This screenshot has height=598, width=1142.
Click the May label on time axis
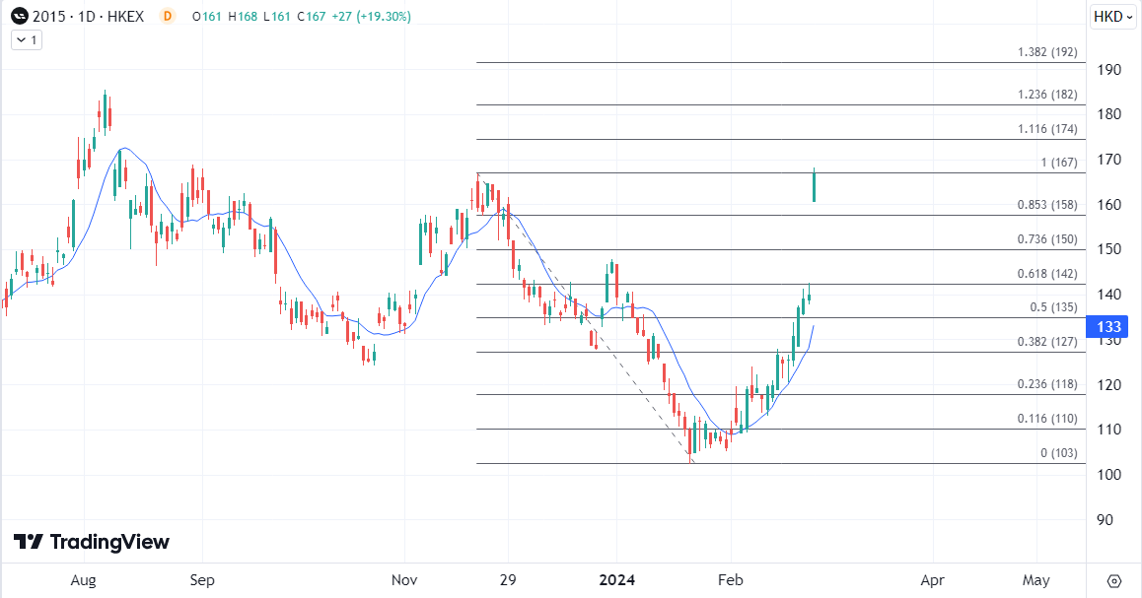click(x=1035, y=580)
